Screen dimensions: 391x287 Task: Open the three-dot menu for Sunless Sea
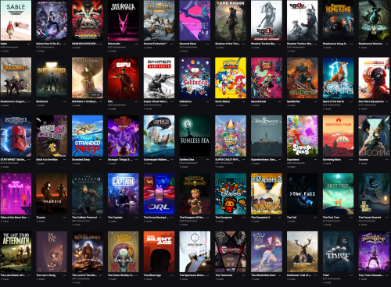pos(208,159)
